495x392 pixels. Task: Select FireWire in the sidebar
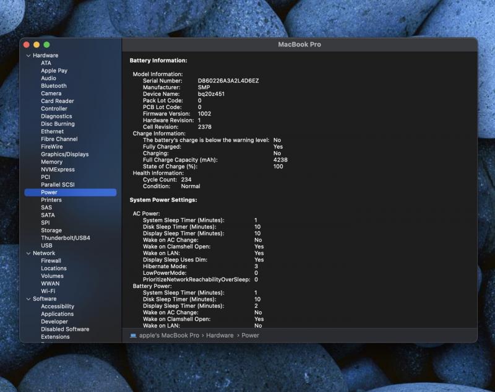(x=52, y=147)
